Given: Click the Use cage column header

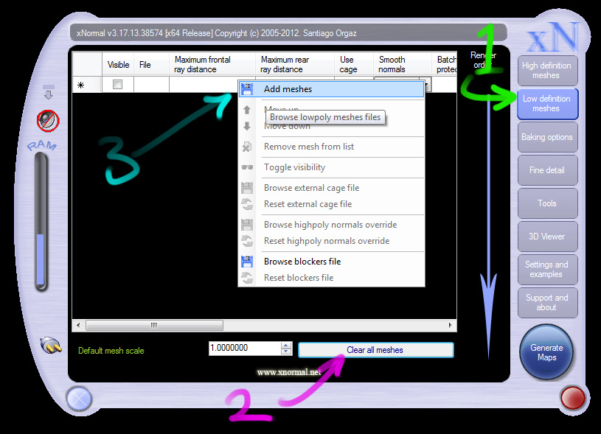Looking at the screenshot, I should pos(354,64).
